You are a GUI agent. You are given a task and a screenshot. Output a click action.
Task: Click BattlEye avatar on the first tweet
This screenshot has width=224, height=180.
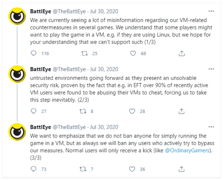pyautogui.click(x=17, y=16)
